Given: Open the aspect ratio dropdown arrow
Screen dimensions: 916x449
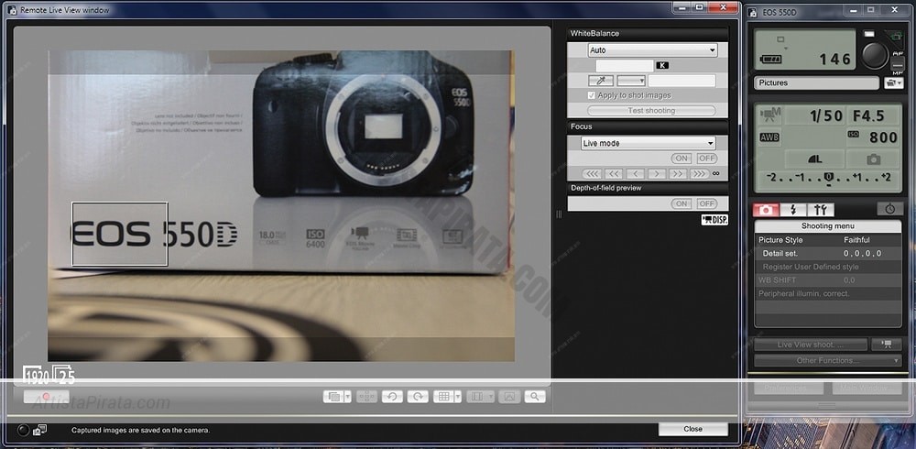Looking at the screenshot, I should 491,397.
